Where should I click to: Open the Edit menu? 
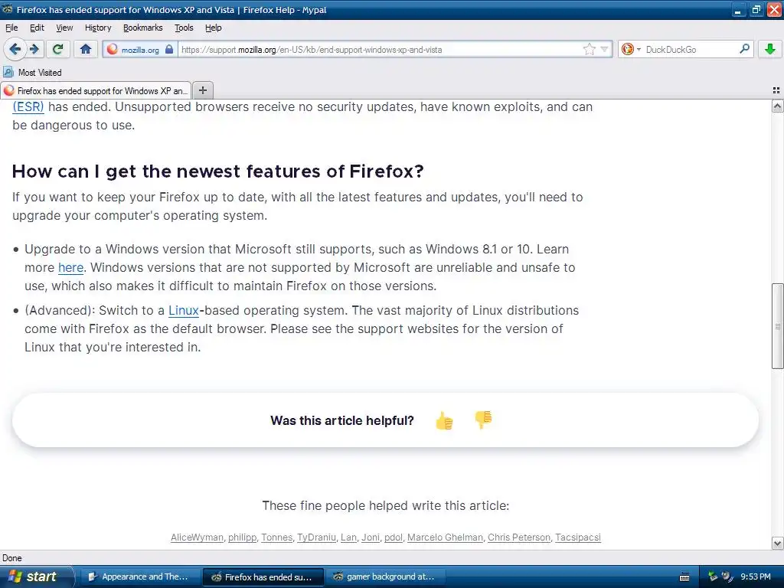click(x=37, y=28)
